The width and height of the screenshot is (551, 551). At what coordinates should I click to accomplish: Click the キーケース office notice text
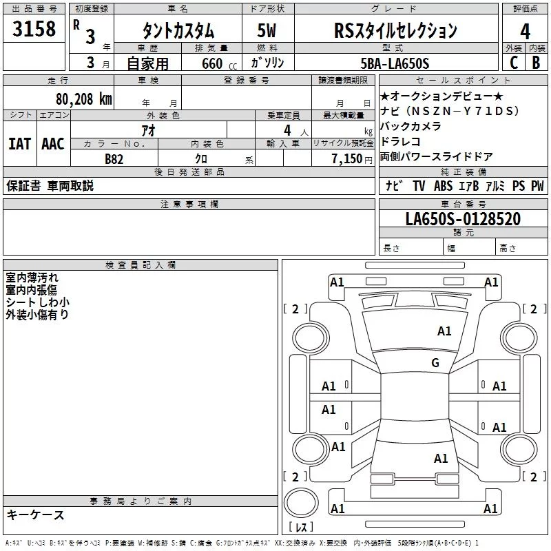(x=36, y=515)
